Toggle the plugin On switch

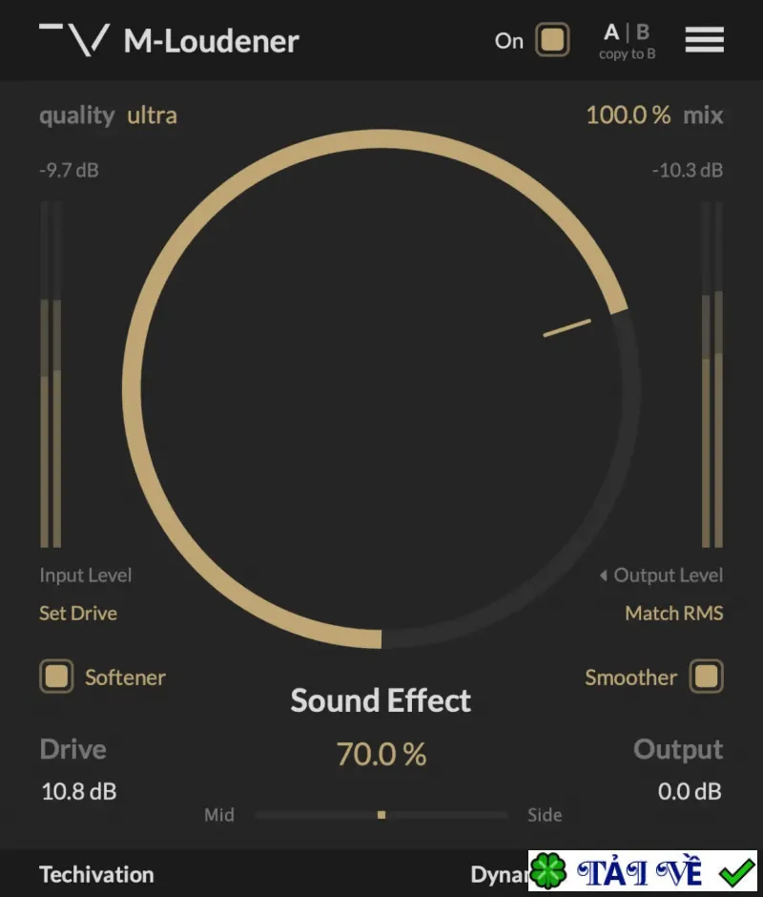[552, 40]
